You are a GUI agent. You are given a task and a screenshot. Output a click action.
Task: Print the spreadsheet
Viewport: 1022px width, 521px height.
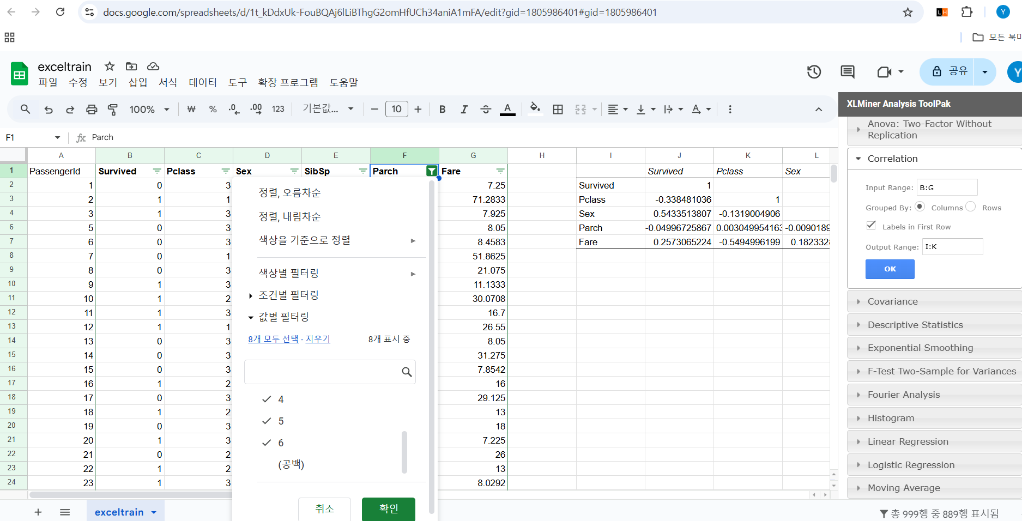92,110
